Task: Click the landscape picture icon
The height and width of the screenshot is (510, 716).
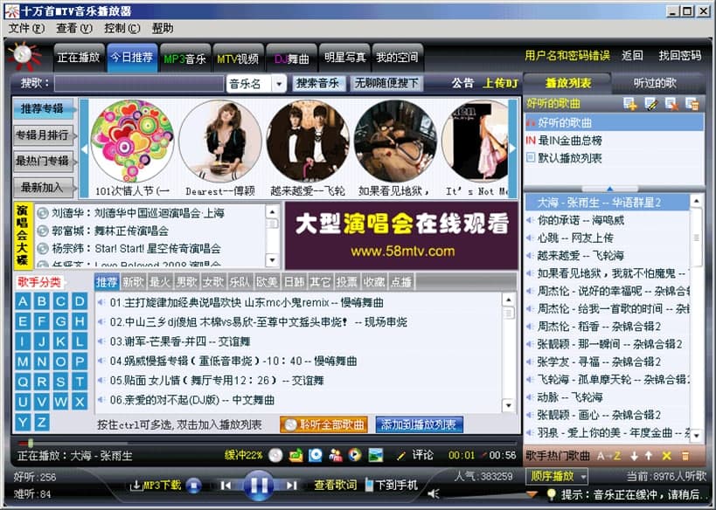Action: pyautogui.click(x=375, y=455)
